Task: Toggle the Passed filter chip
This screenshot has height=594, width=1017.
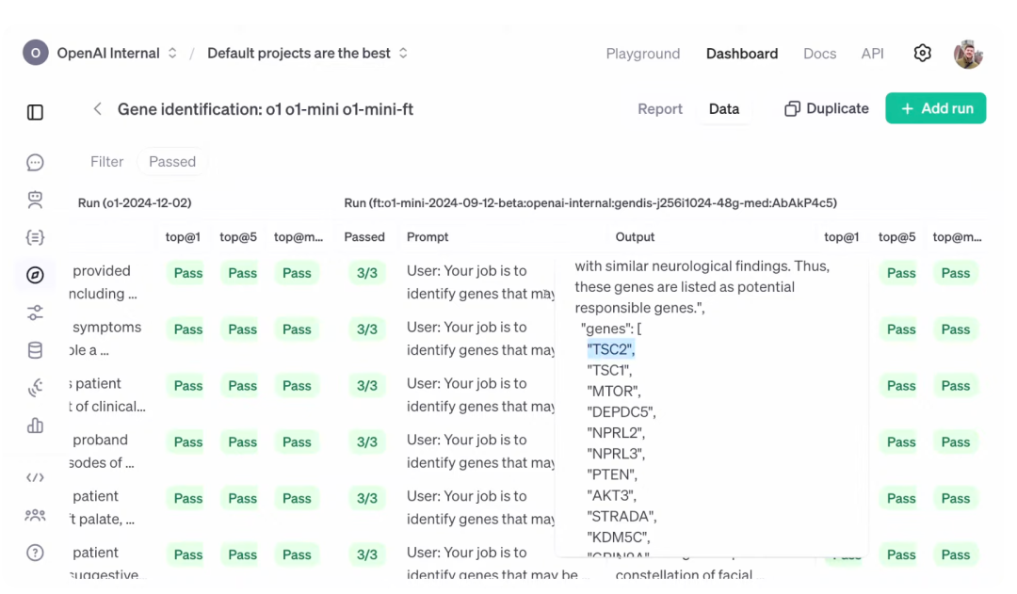Action: click(x=172, y=162)
